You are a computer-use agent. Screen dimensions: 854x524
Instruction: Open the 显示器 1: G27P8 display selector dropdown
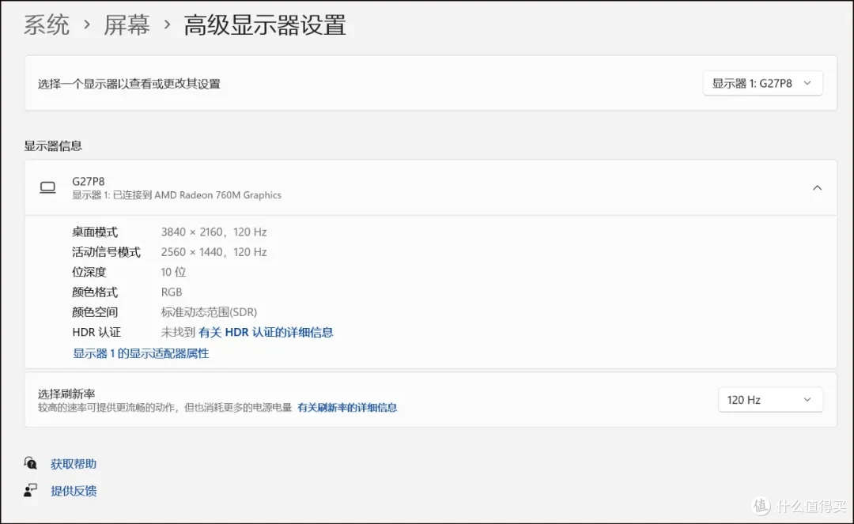[x=762, y=83]
